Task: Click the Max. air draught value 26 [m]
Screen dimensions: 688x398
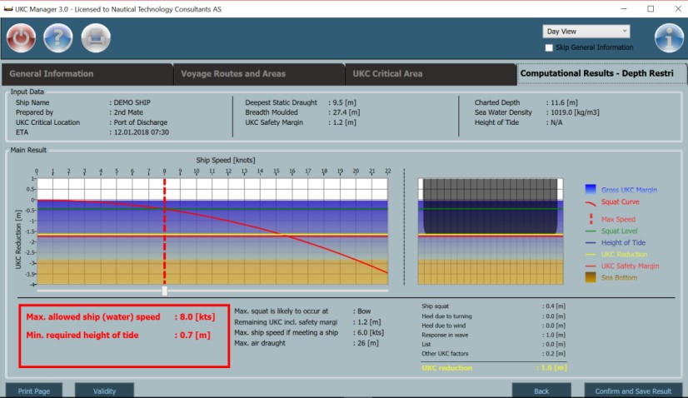Action: [x=367, y=343]
